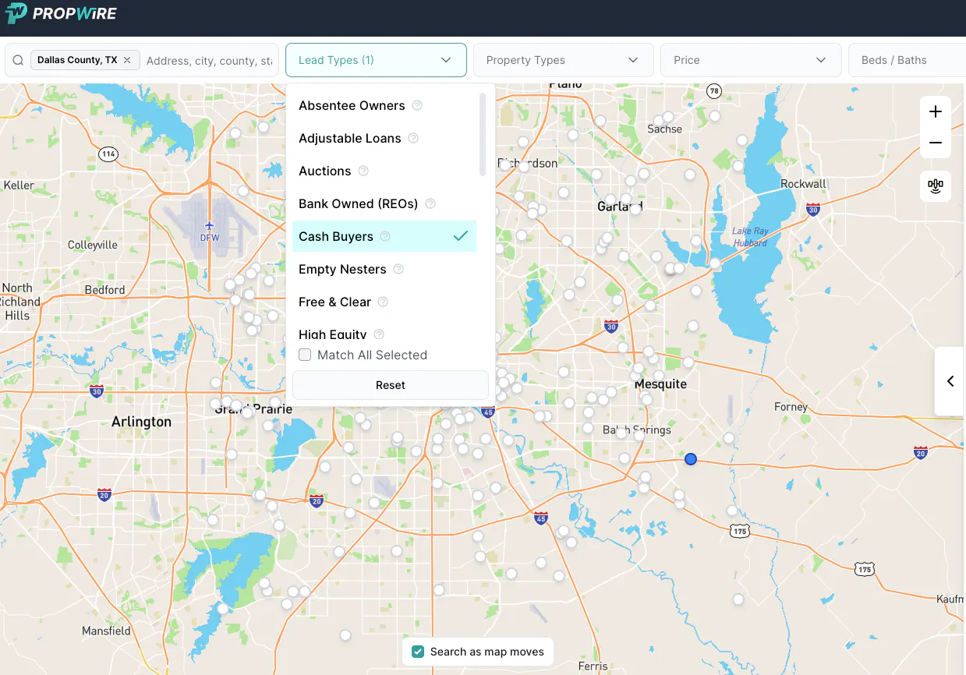
Task: Open the Beds / Baths dropdown
Action: 906,60
